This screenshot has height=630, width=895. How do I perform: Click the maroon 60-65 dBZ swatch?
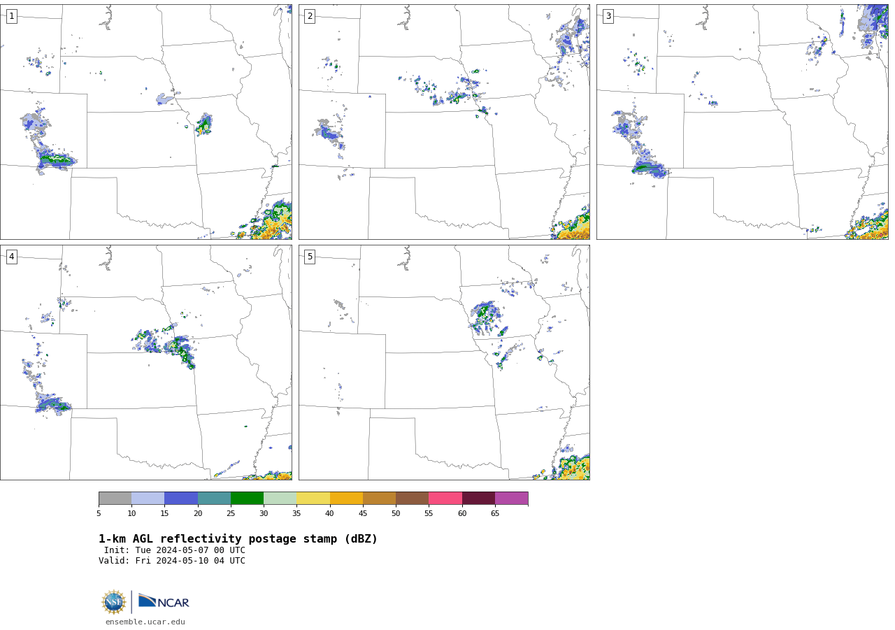[478, 498]
